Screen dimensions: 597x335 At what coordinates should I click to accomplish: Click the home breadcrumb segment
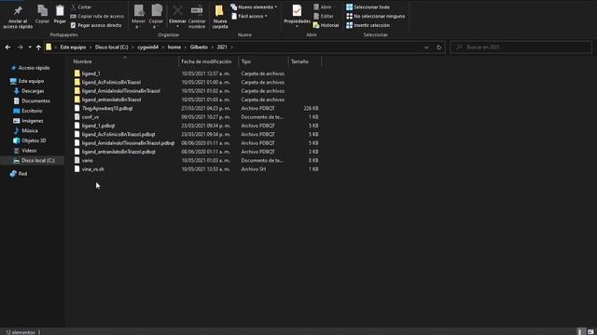pyautogui.click(x=174, y=47)
